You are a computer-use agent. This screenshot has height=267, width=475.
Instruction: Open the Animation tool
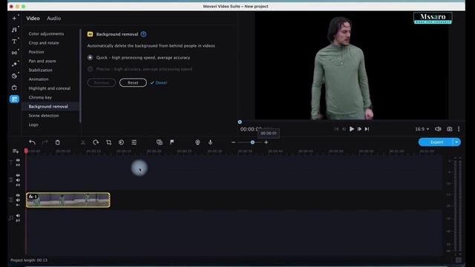[39, 79]
